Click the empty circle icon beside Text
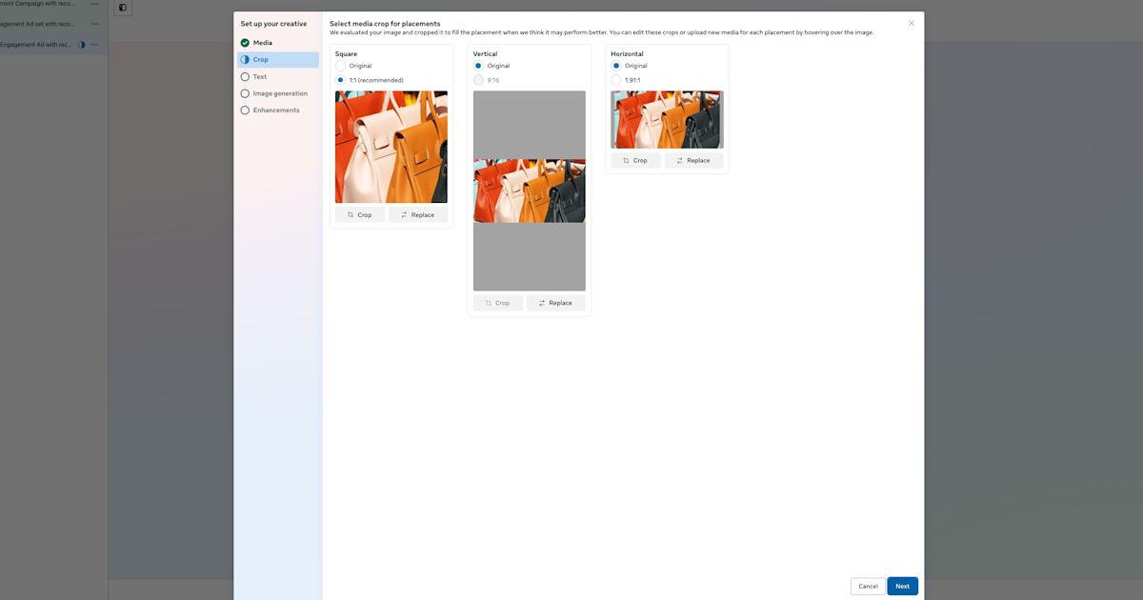The image size is (1143, 600). coord(245,77)
